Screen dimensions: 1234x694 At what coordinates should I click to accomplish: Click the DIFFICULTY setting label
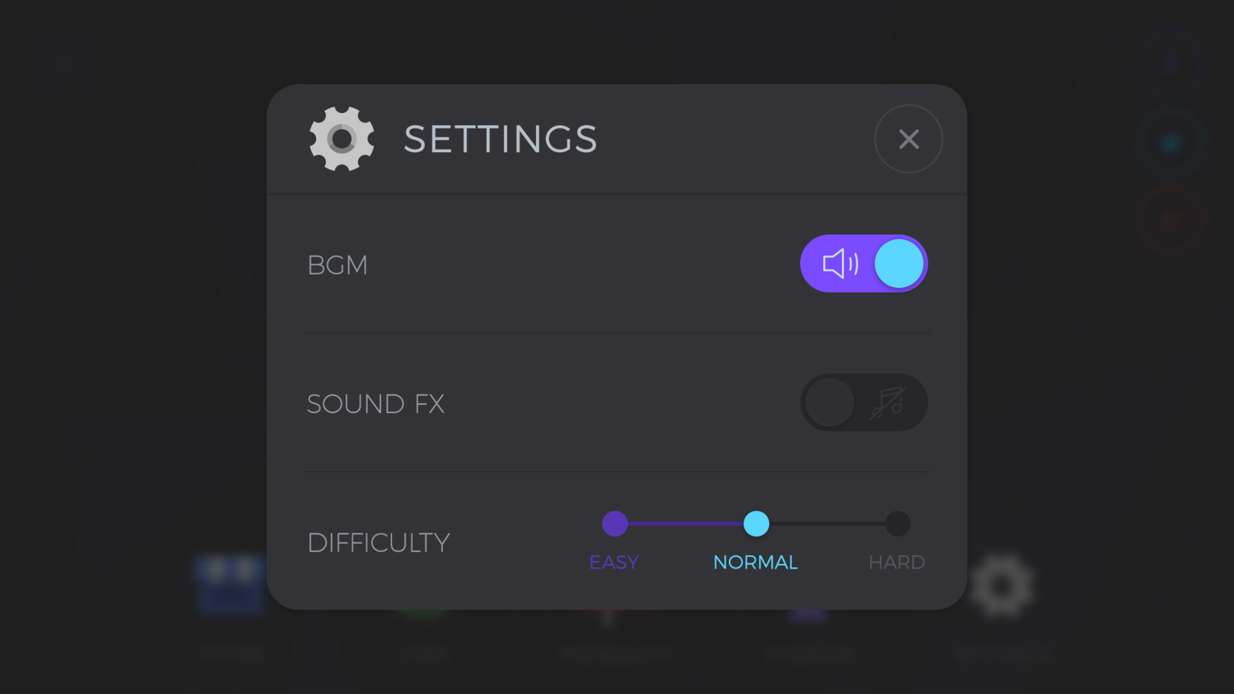click(x=378, y=543)
